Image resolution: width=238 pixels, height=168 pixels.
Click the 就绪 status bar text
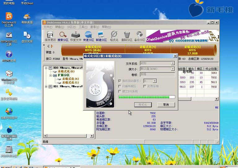[x=45, y=142]
